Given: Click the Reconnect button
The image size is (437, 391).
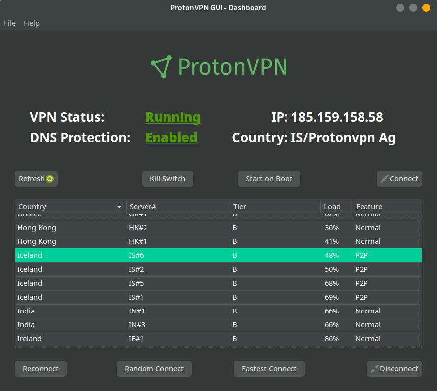Looking at the screenshot, I should (x=40, y=369).
